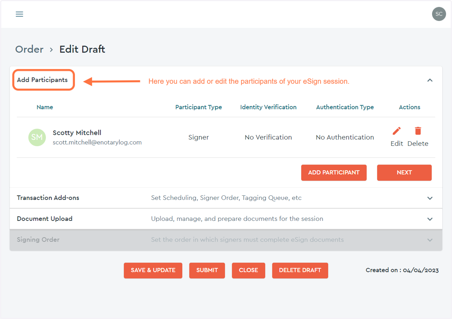The width and height of the screenshot is (452, 319).
Task: Click the Add Participants section title
Action: coord(42,80)
